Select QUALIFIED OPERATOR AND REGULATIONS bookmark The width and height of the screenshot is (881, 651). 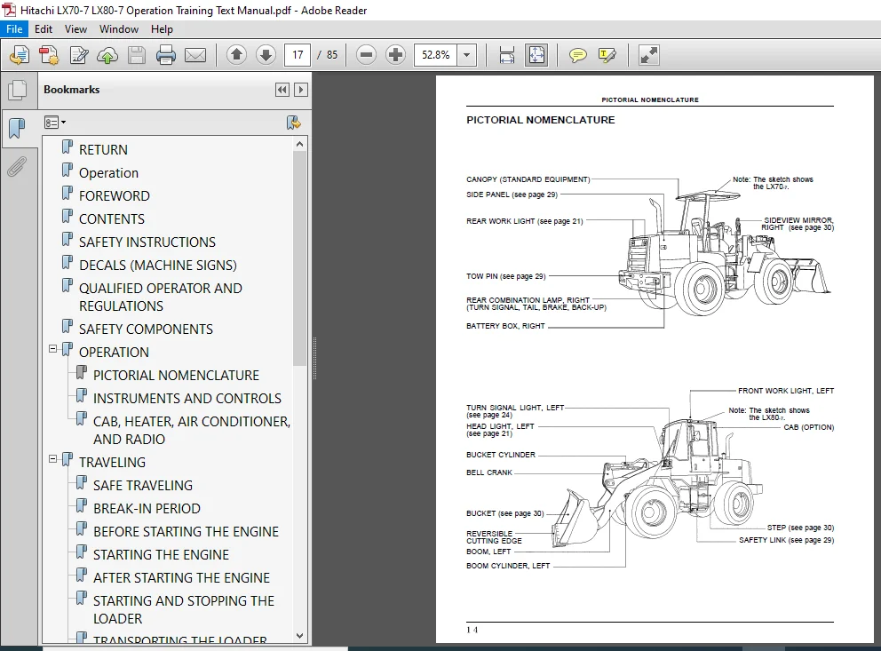(x=161, y=298)
